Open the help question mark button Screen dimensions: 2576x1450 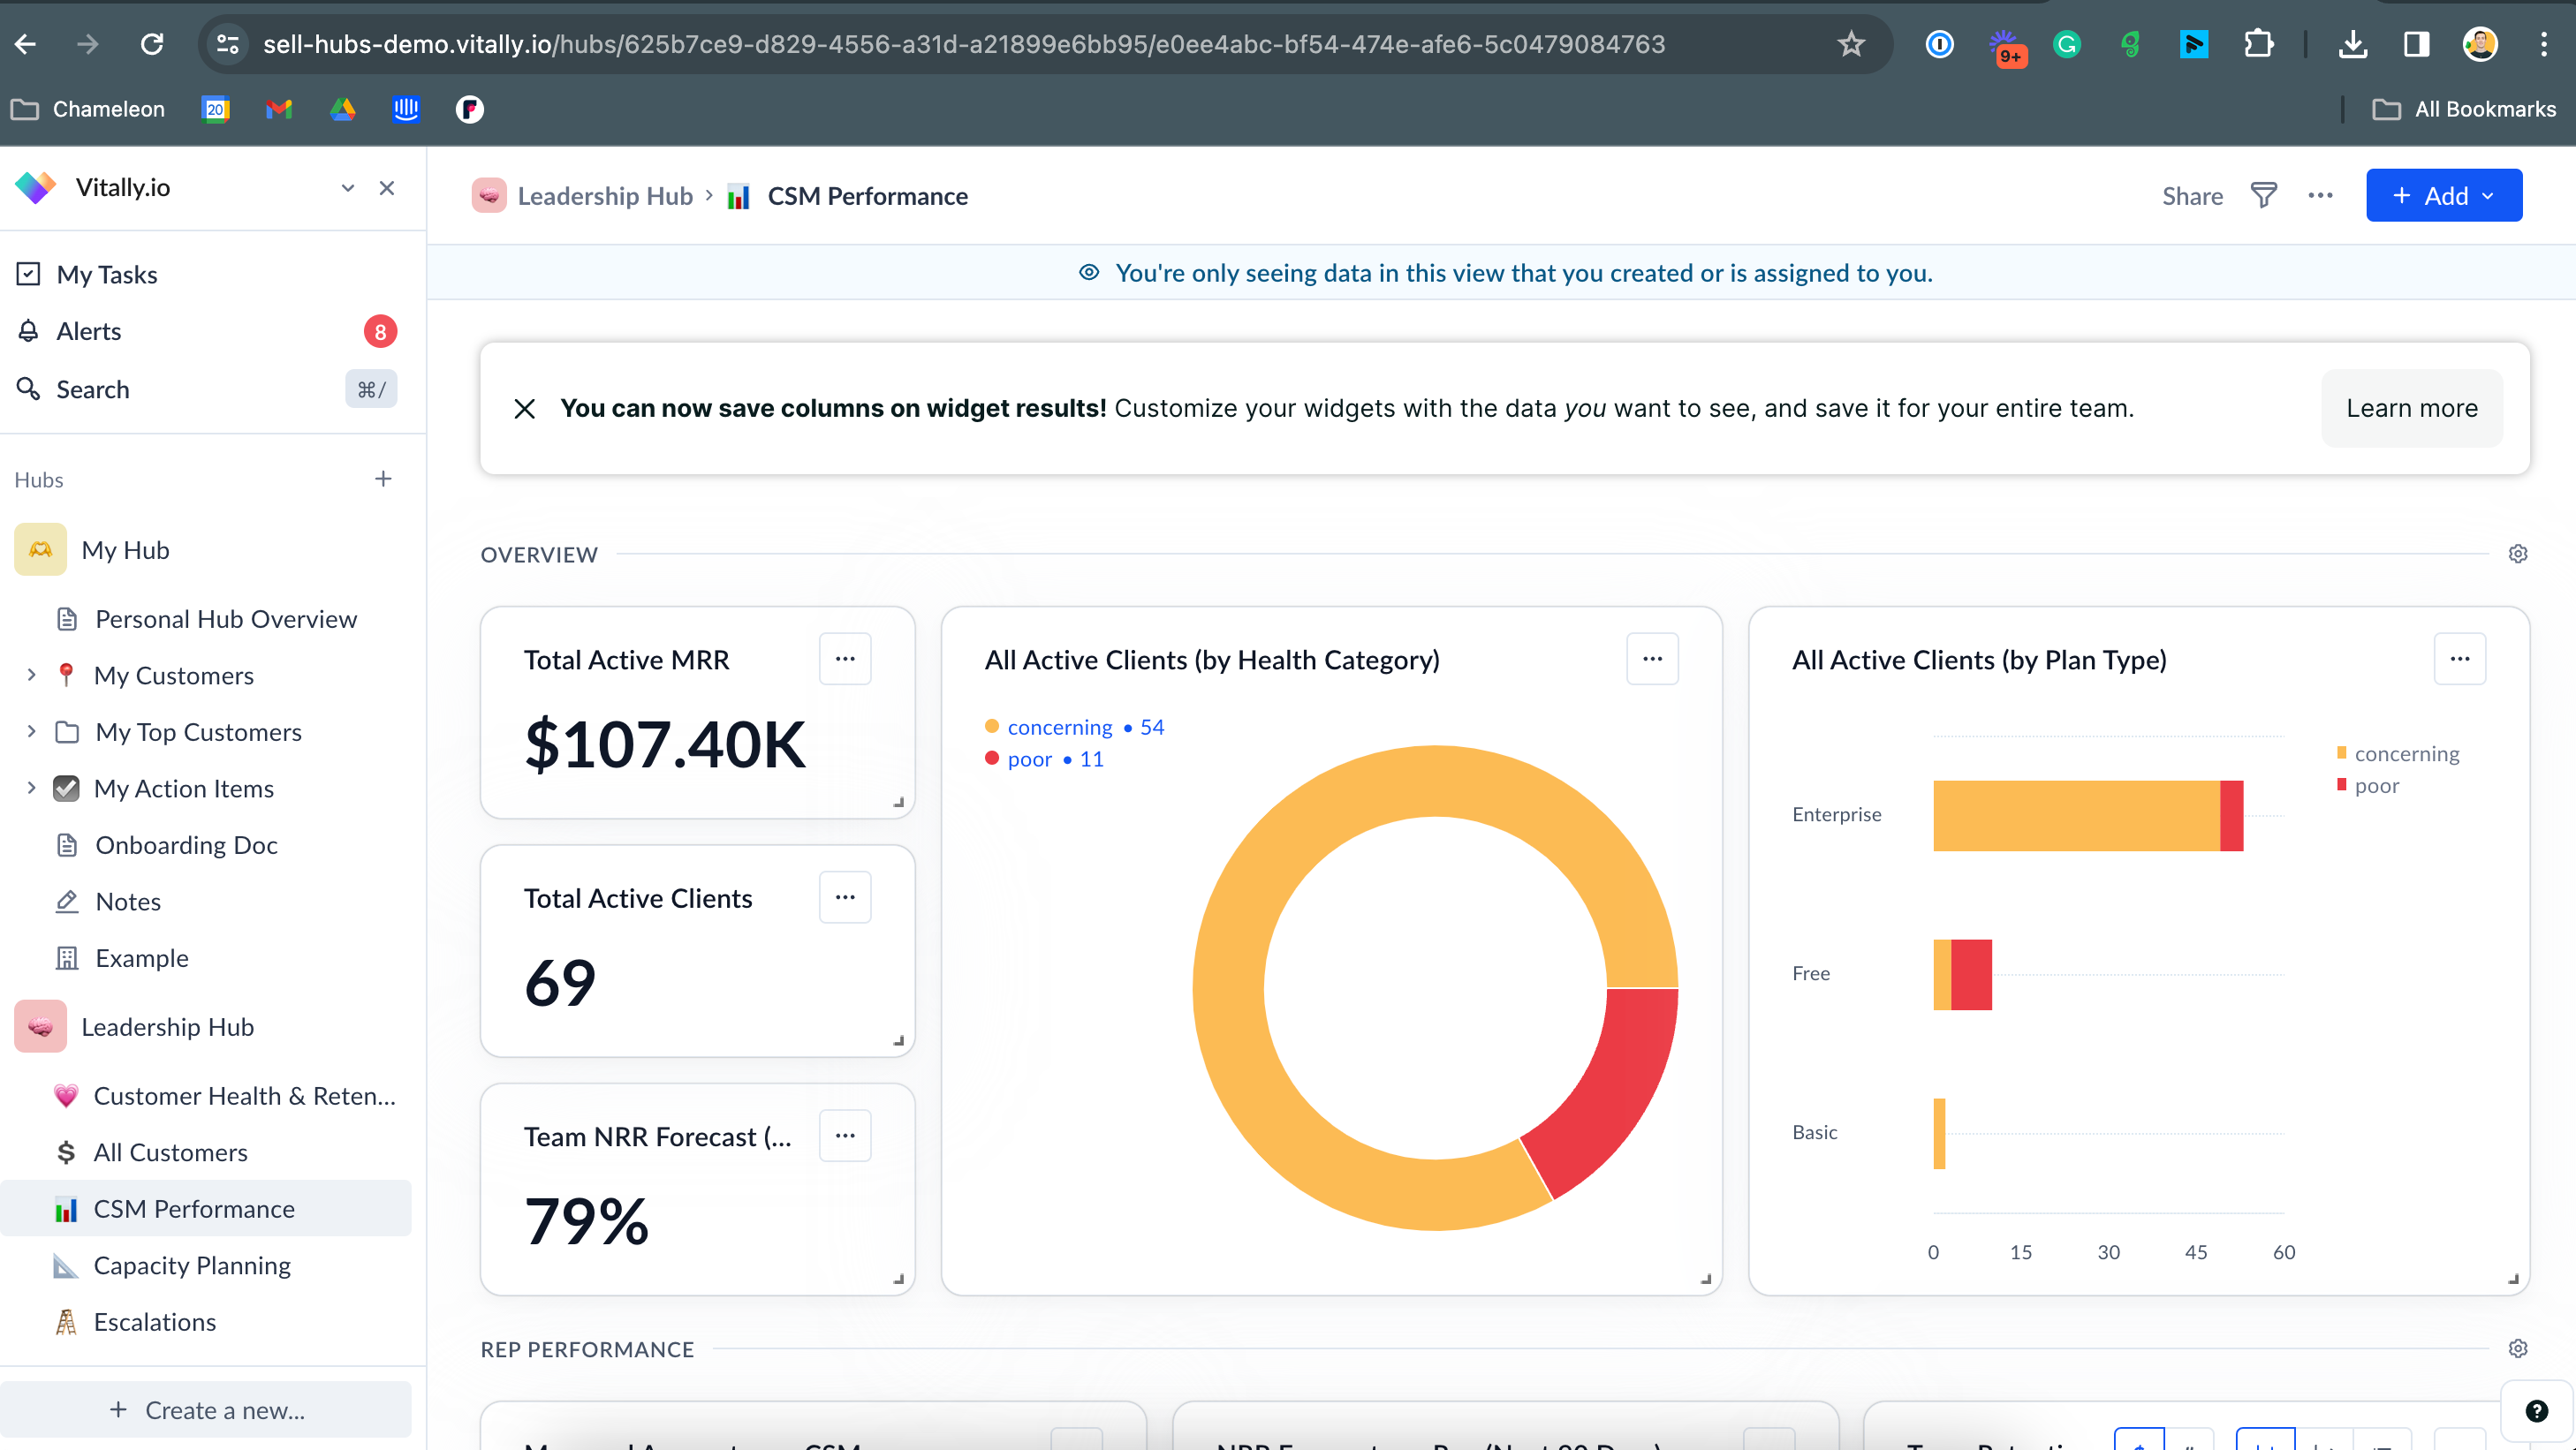pyautogui.click(x=2535, y=1410)
